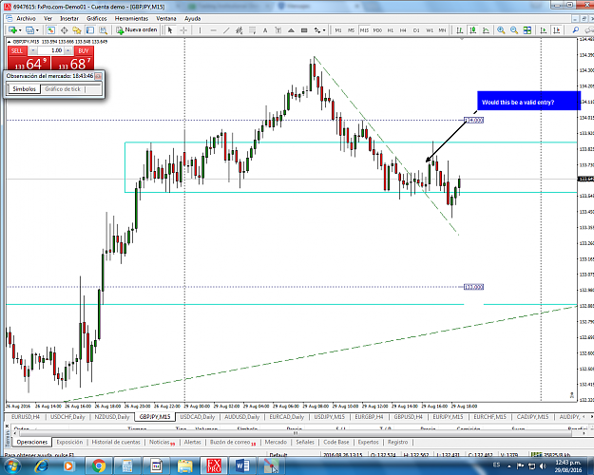
Task: Toggle the chart shift icon
Action: coord(557,29)
